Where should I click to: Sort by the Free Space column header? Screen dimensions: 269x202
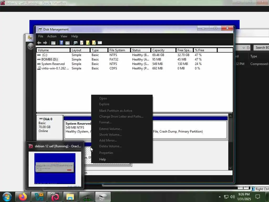(185, 50)
